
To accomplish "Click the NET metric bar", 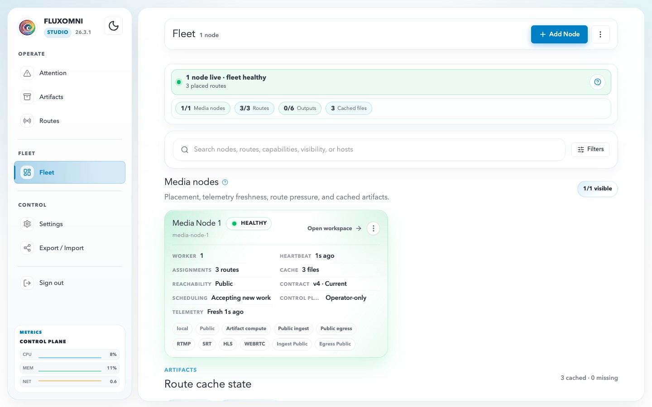I will (x=70, y=382).
